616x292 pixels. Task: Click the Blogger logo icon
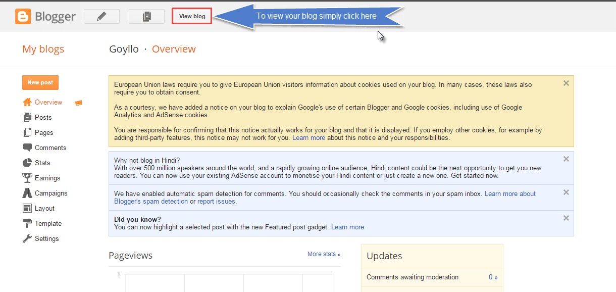[x=23, y=16]
